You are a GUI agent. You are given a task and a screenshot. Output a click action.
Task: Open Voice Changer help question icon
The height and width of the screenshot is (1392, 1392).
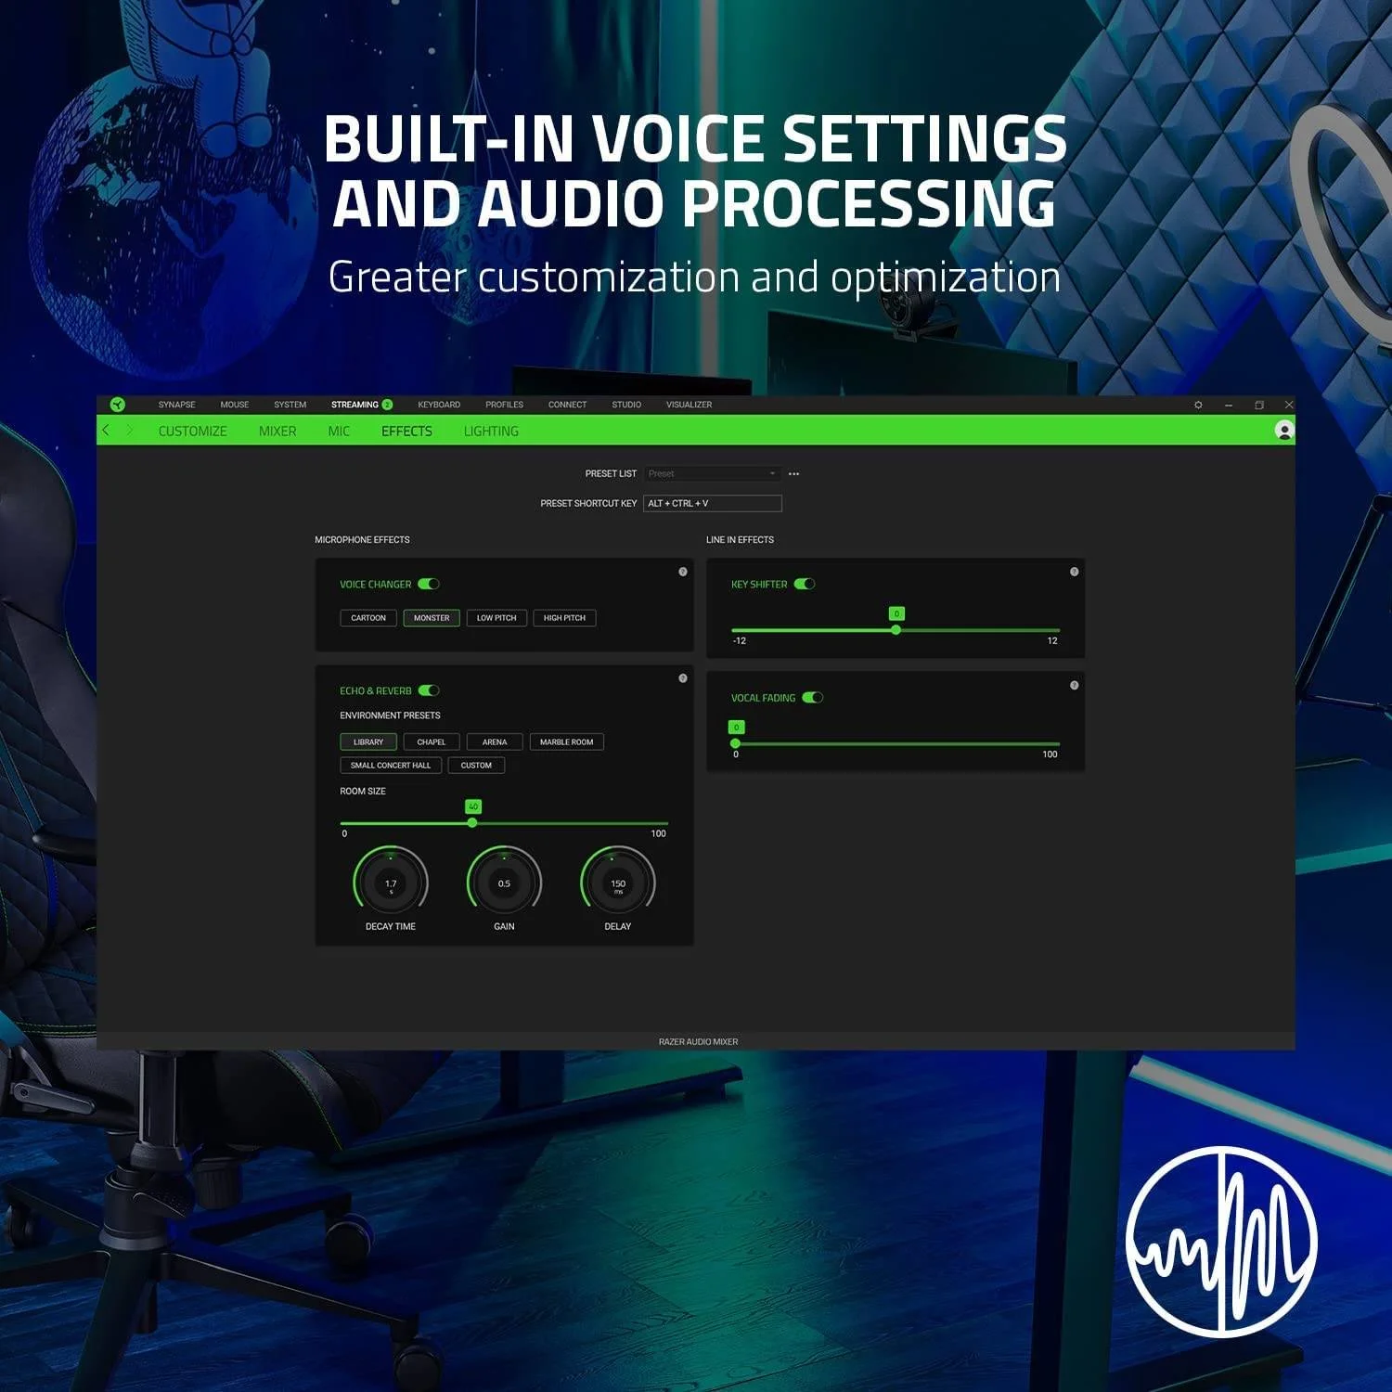pyautogui.click(x=683, y=572)
